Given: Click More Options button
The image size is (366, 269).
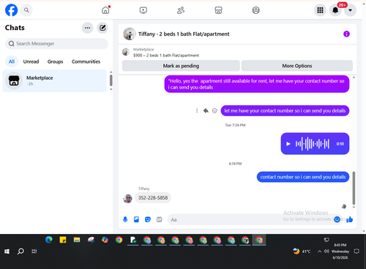Looking at the screenshot, I should pos(297,66).
